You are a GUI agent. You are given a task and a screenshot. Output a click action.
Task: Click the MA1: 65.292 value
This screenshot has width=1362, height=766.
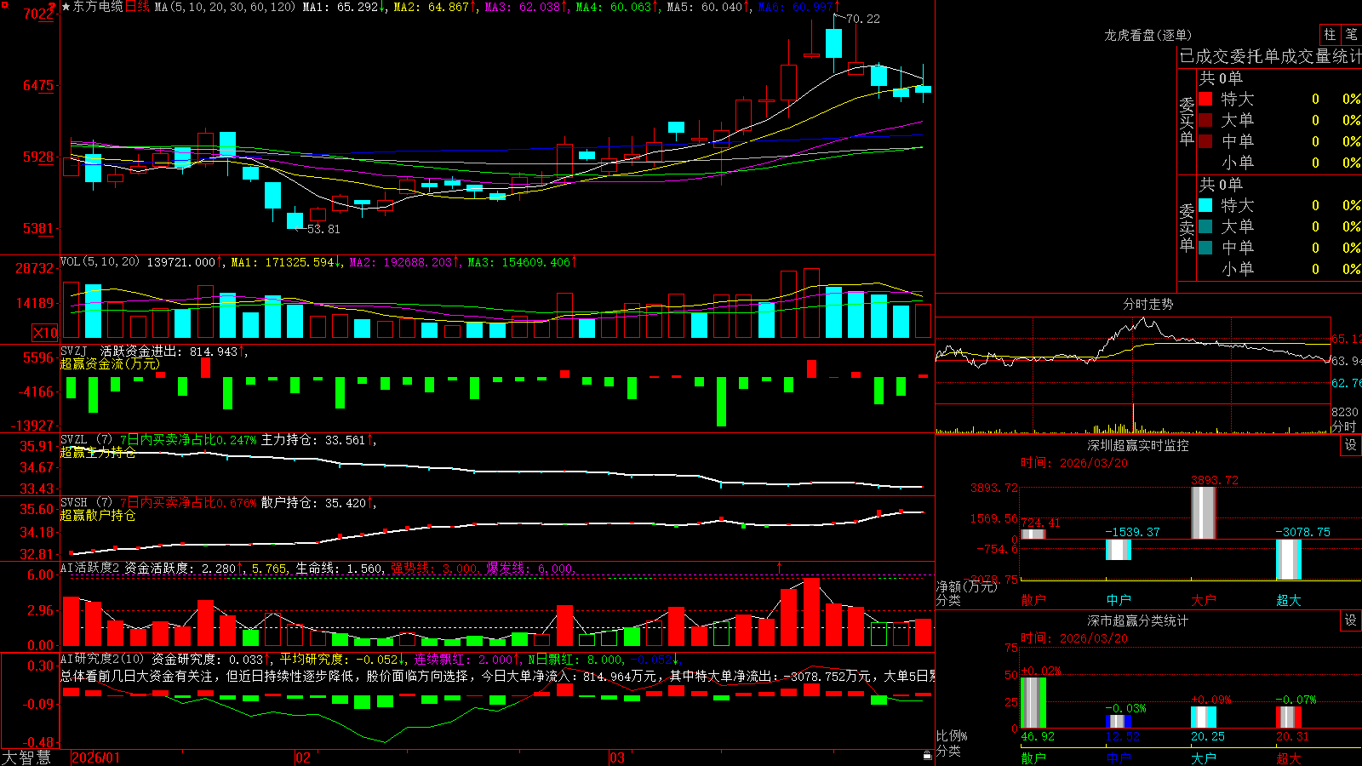click(342, 7)
